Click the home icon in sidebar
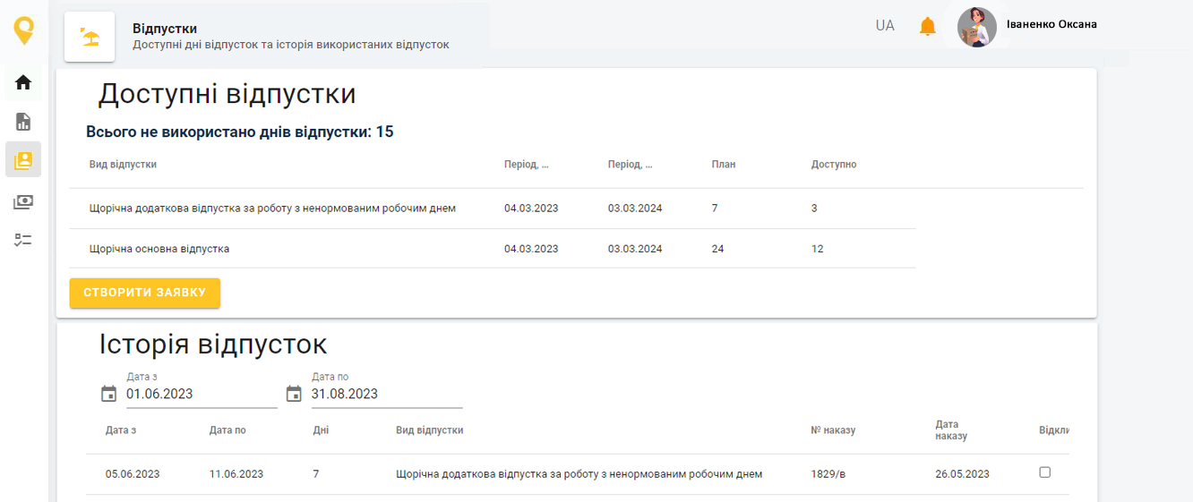 23,83
